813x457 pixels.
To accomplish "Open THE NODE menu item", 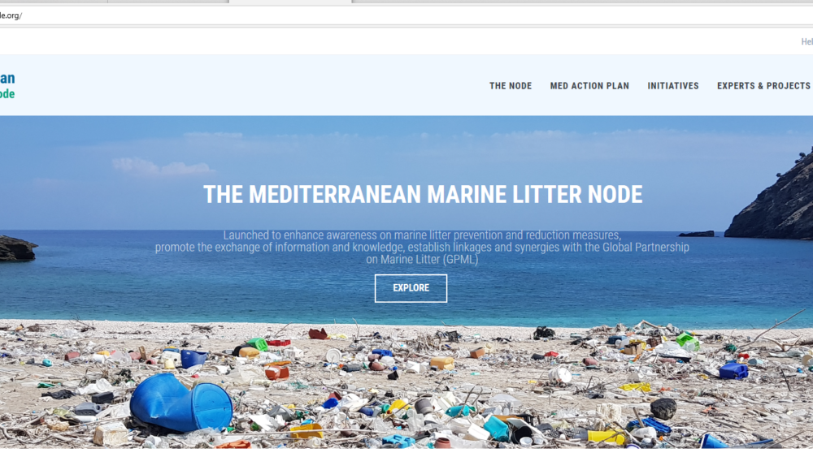I will point(511,86).
